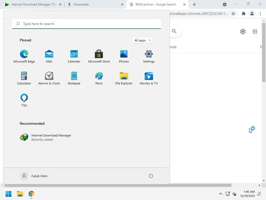Viewport: 266px width, 200px height.
Task: Launch Alarms & Clock
Action: [49, 78]
